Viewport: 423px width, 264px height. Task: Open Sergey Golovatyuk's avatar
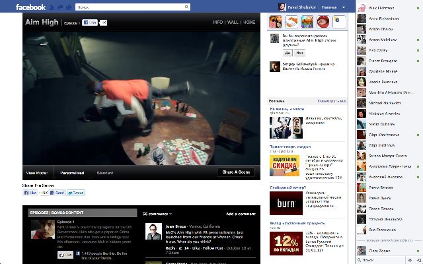click(275, 67)
